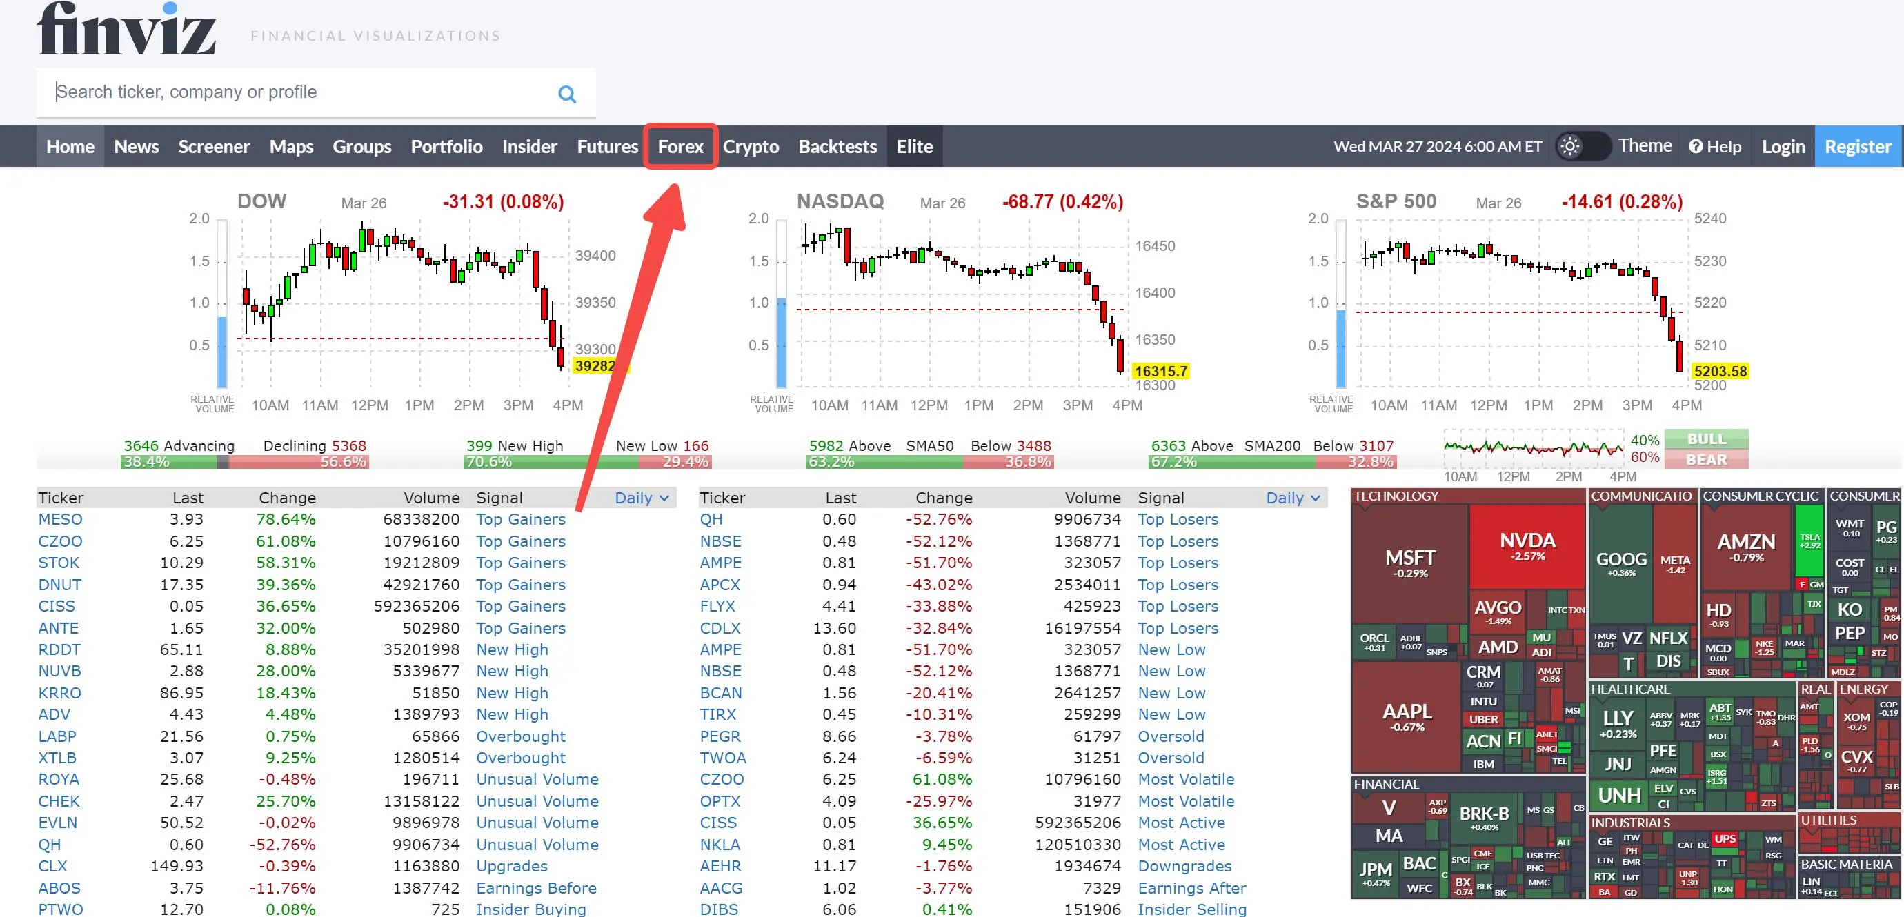Open the Maps page
1904x917 pixels.
tap(291, 146)
